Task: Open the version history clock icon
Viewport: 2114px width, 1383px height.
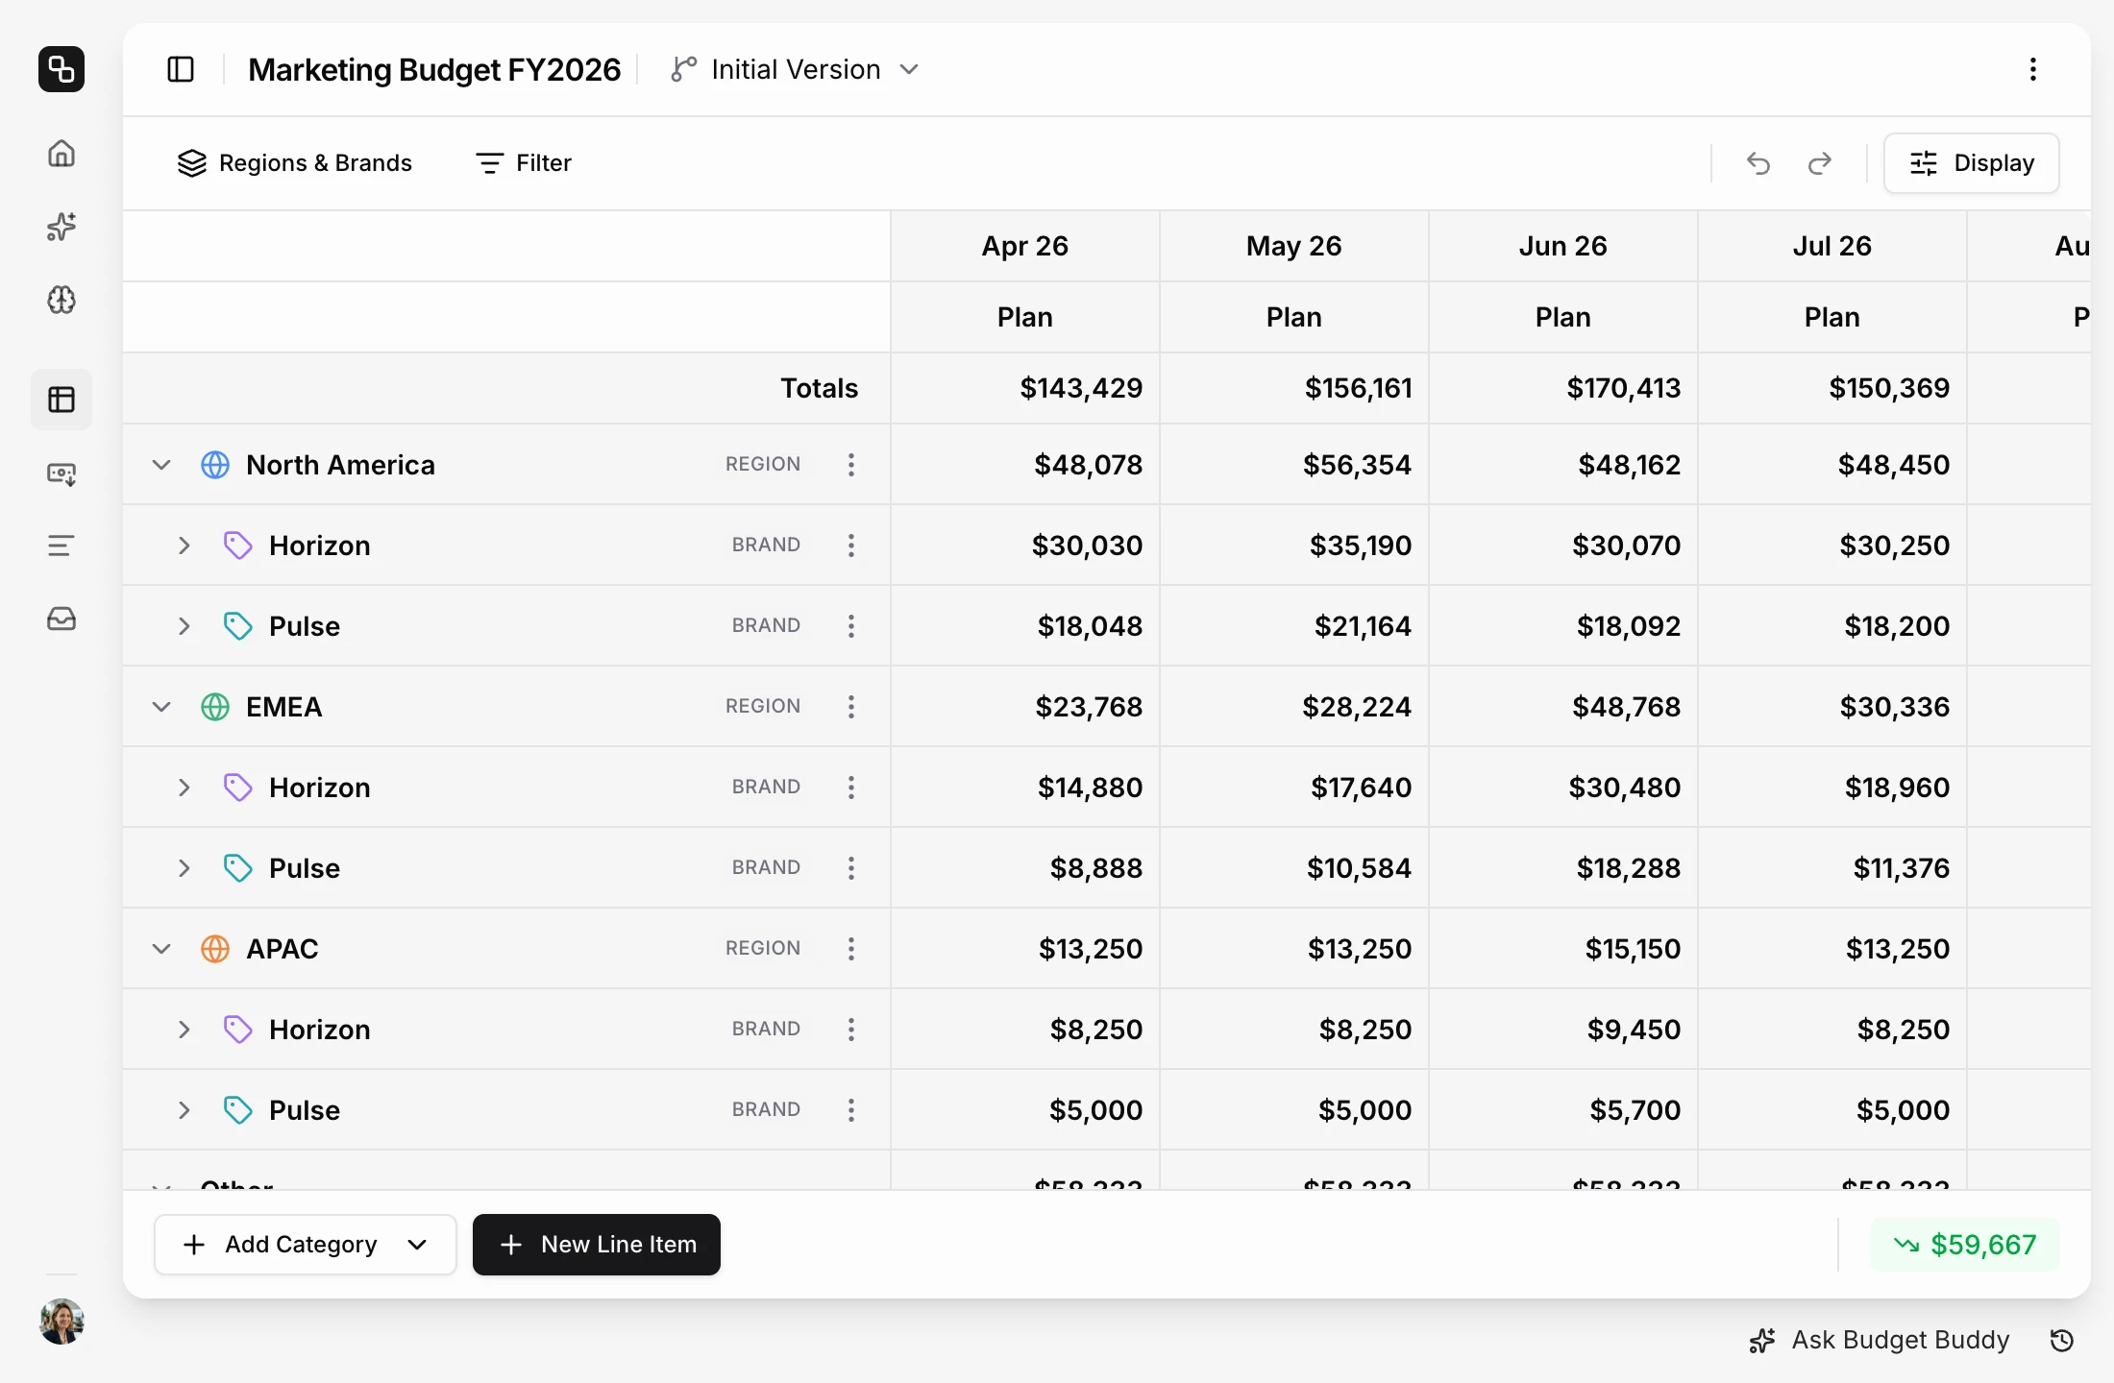Action: (2062, 1341)
